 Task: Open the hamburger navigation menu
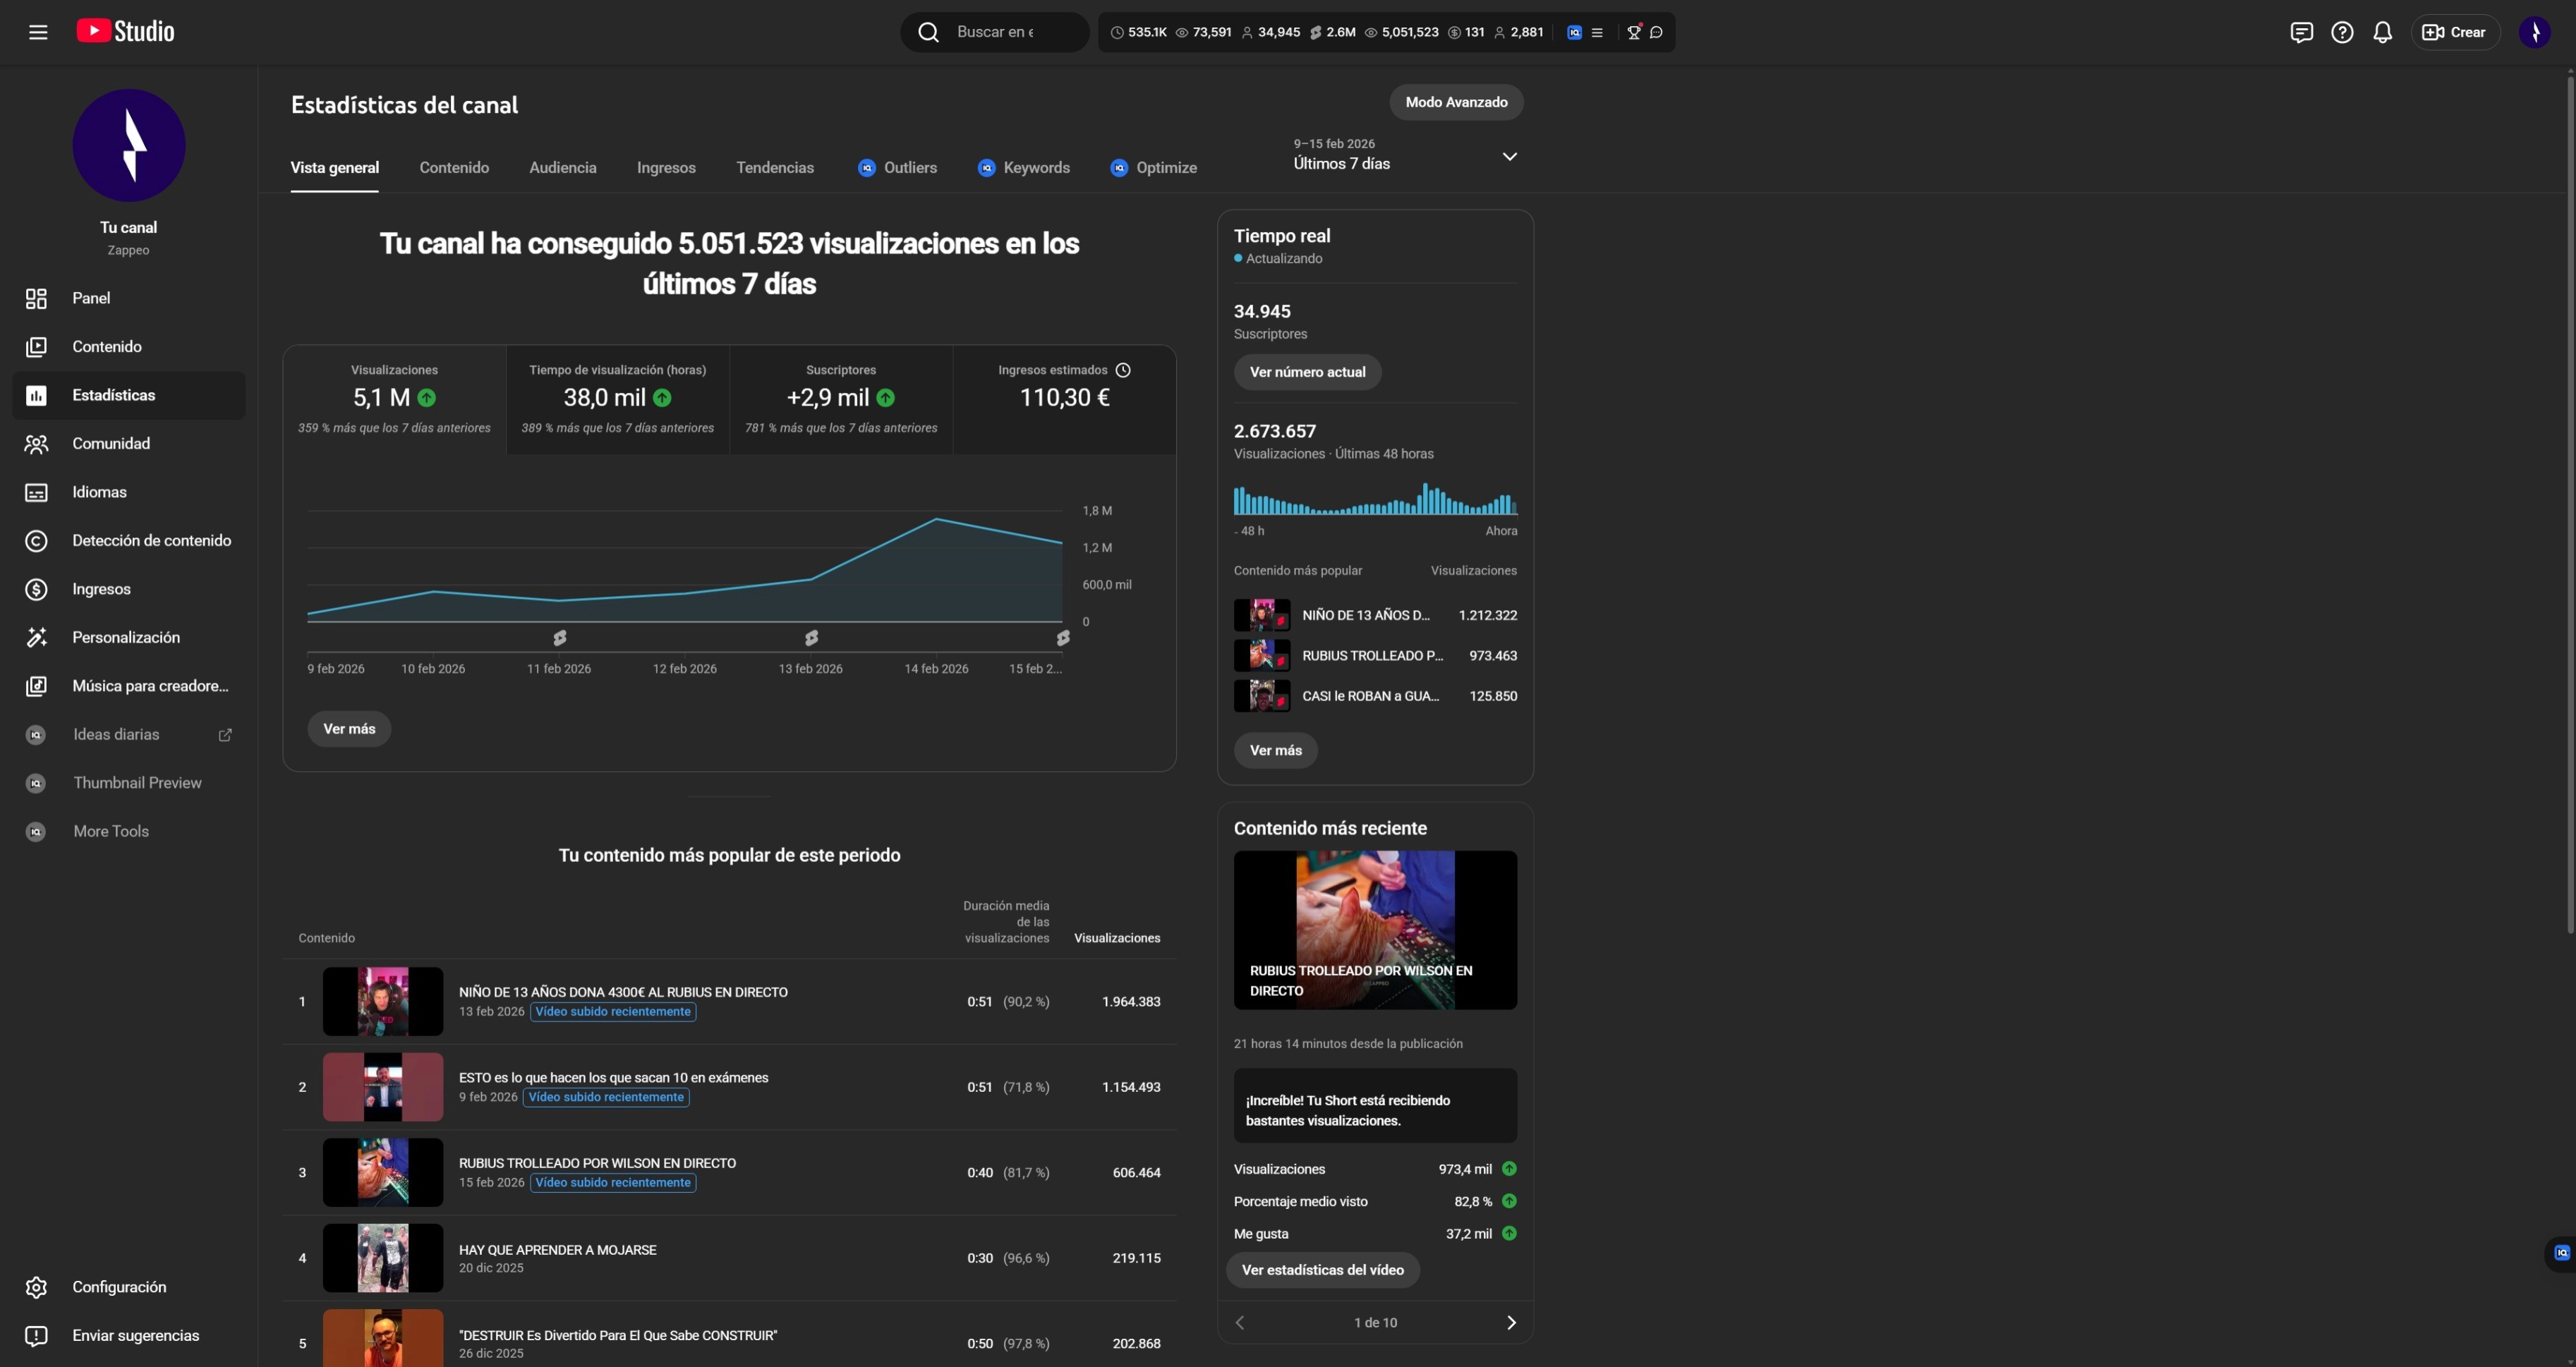click(x=38, y=32)
